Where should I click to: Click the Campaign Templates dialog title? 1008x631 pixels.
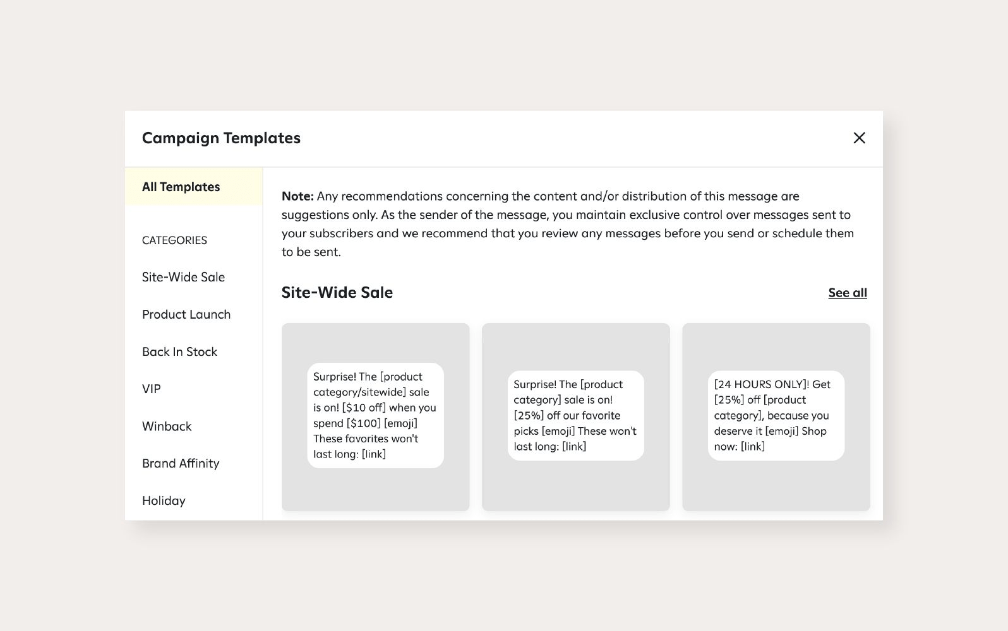pyautogui.click(x=221, y=138)
